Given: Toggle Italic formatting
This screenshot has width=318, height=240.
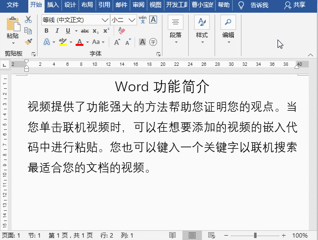Looking at the screenshot, I should point(57,31).
